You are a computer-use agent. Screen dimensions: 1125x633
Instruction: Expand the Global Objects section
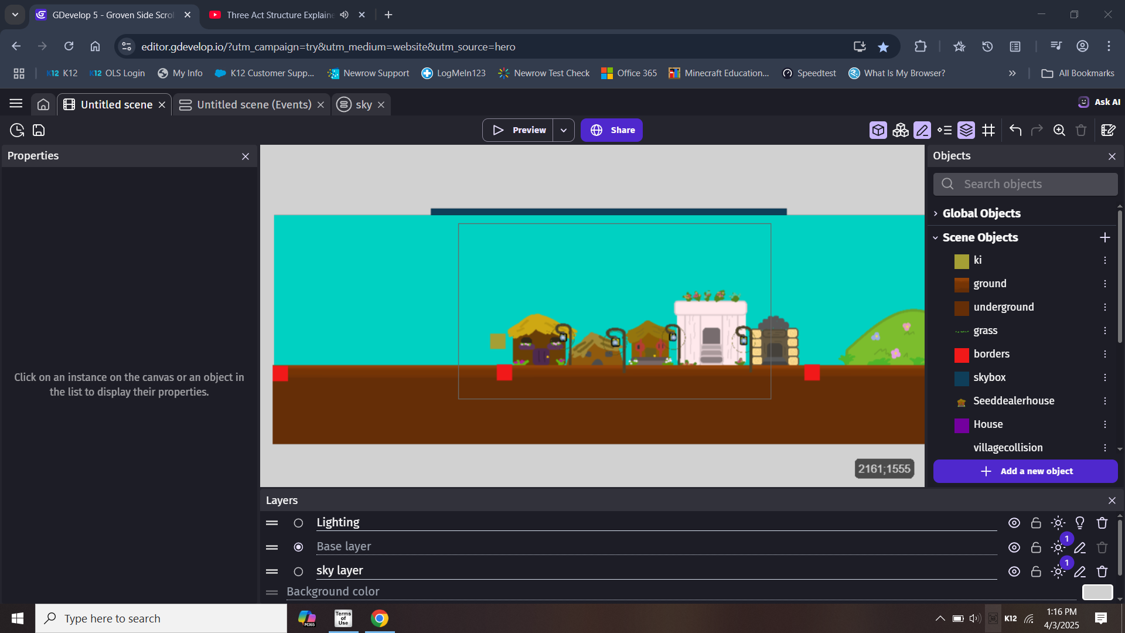936,213
